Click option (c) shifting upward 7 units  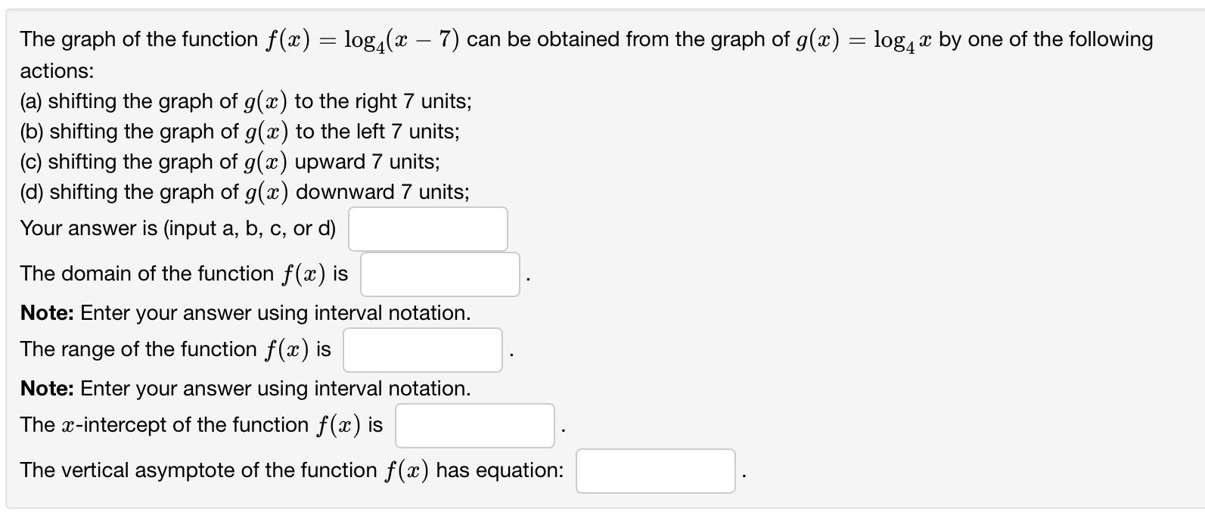(x=230, y=162)
